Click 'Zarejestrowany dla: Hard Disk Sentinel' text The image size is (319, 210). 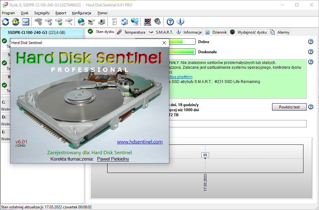coord(89,152)
